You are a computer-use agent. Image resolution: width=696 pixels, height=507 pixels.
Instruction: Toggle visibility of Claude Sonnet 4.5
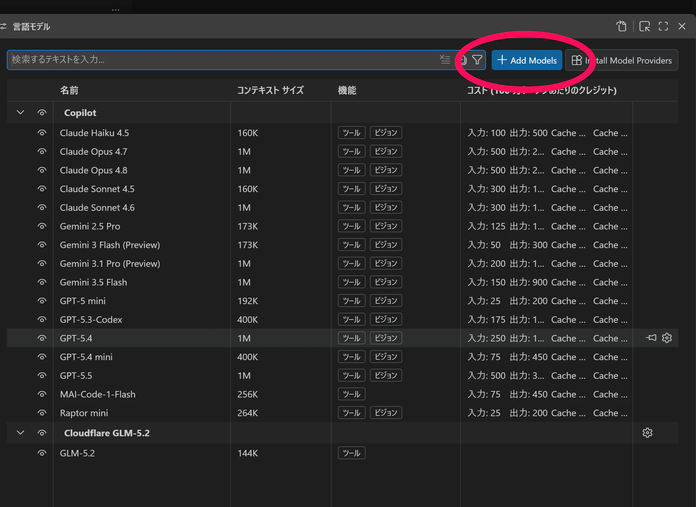(42, 189)
